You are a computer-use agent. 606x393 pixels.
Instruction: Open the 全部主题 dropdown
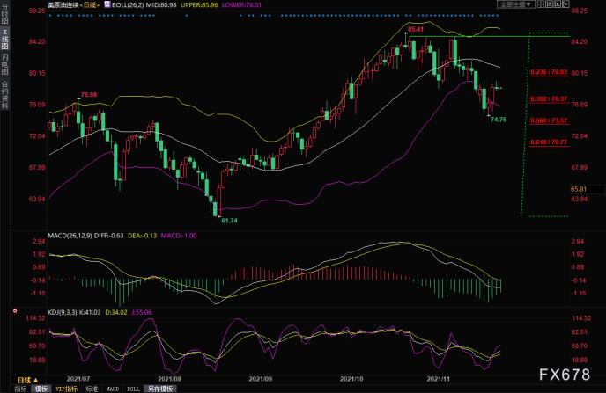[516, 4]
